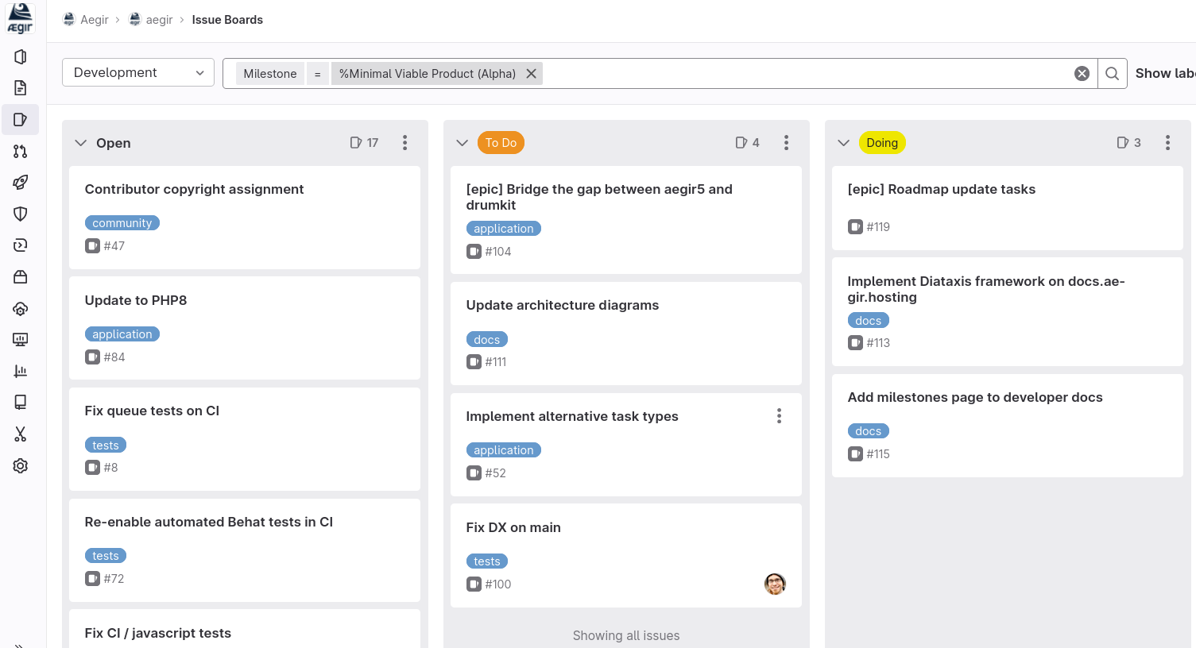Open the Fix queue tests on CI issue
The height and width of the screenshot is (648, 1196).
pyautogui.click(x=152, y=411)
